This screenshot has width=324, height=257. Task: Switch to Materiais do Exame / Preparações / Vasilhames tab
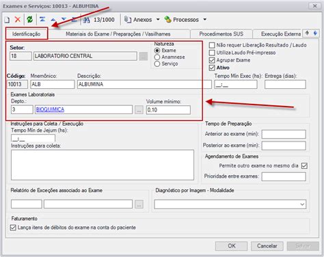click(x=118, y=34)
